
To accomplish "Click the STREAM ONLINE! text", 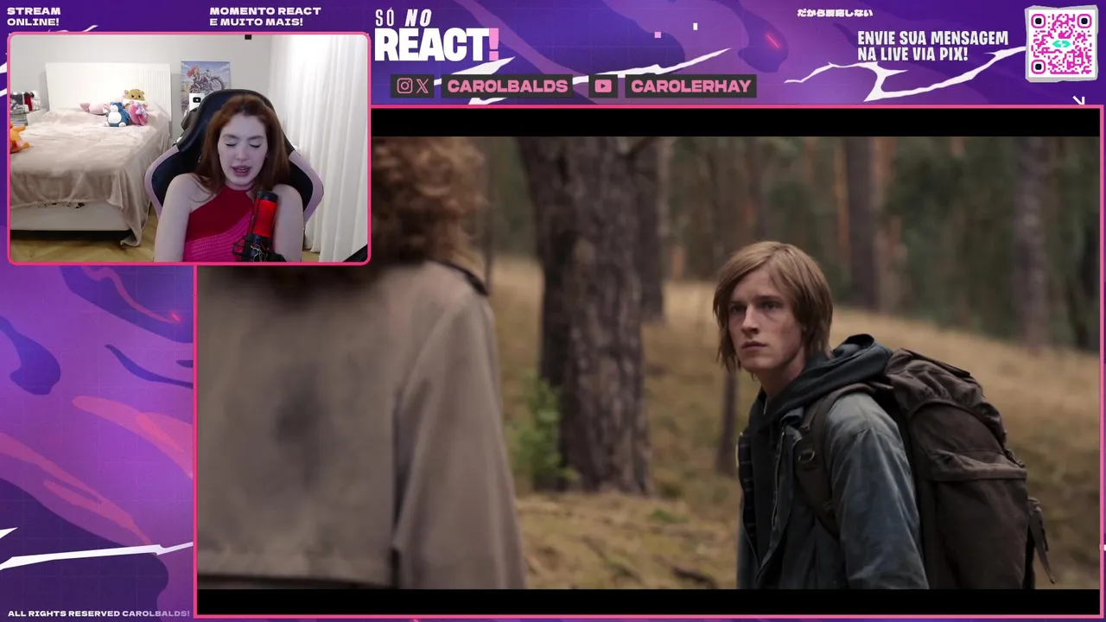I will (x=34, y=16).
